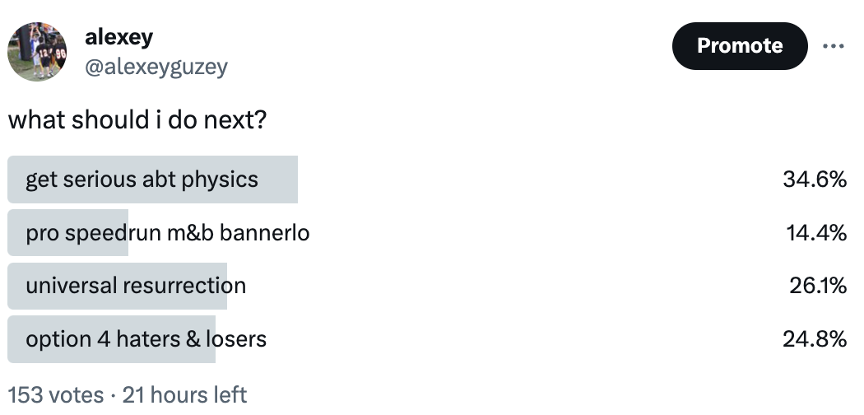
Task: Click the '21 hours left' poll timer
Action: 184,395
